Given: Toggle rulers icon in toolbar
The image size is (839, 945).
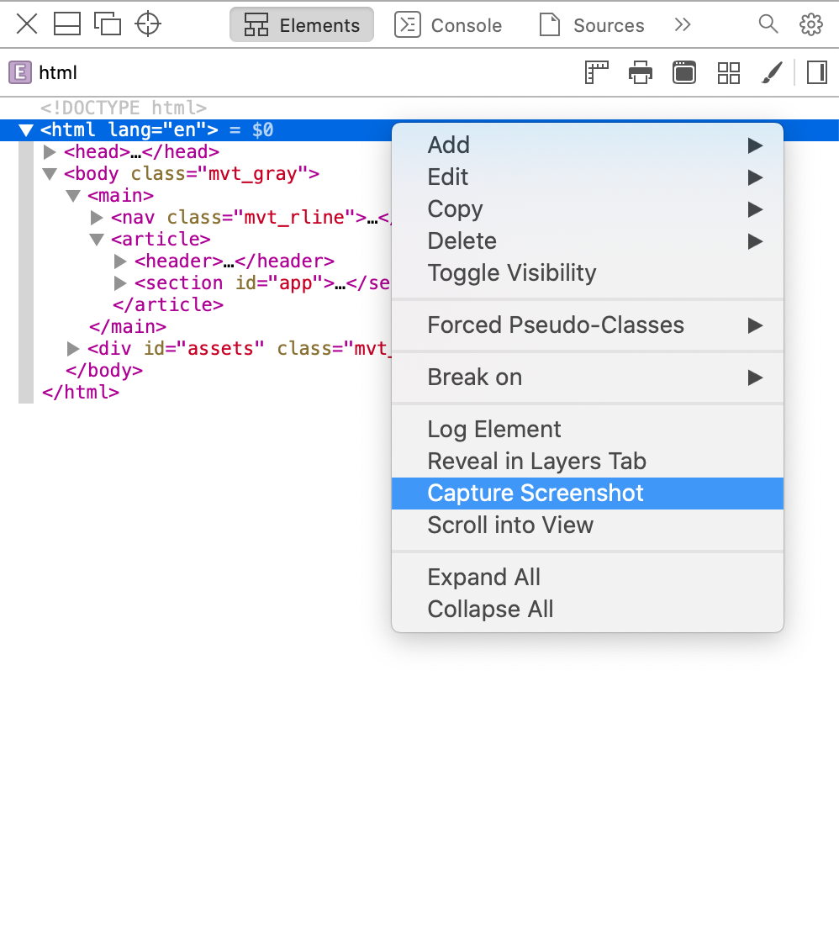Looking at the screenshot, I should 597,73.
